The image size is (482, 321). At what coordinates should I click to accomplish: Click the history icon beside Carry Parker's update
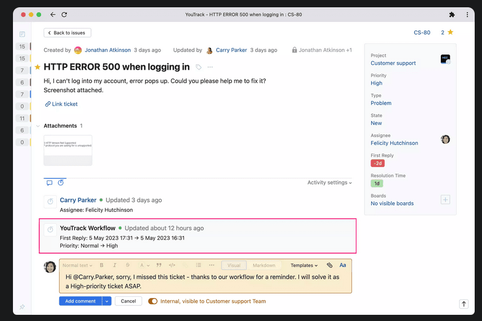(x=50, y=202)
